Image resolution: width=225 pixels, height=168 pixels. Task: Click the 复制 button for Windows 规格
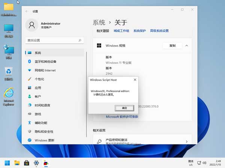(172, 46)
